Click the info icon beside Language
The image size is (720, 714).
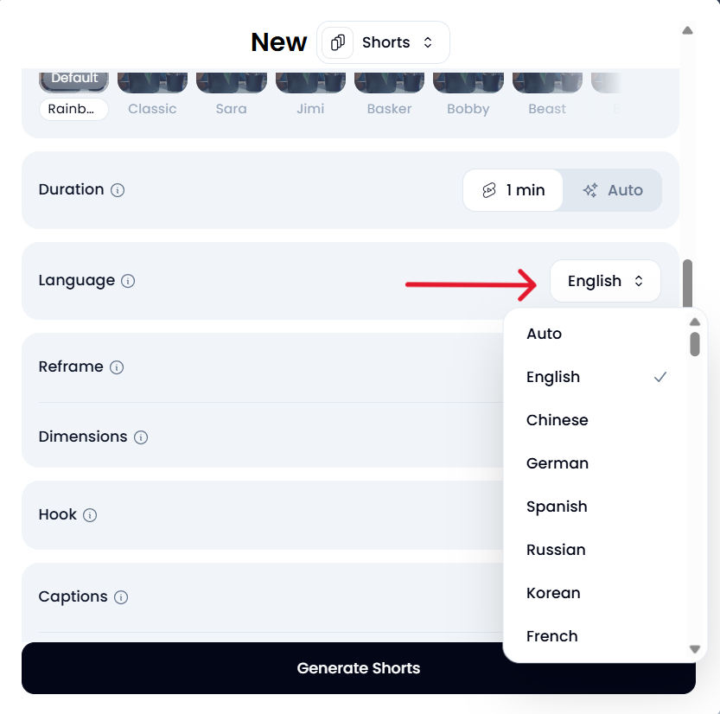click(128, 281)
